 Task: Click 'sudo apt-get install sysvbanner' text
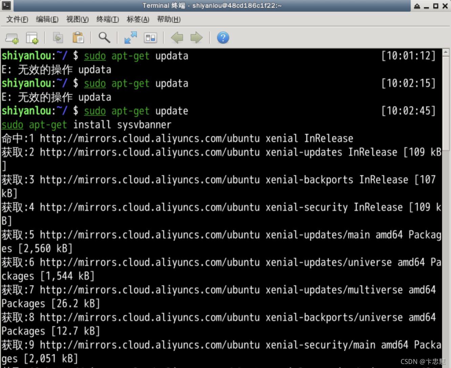pos(86,125)
